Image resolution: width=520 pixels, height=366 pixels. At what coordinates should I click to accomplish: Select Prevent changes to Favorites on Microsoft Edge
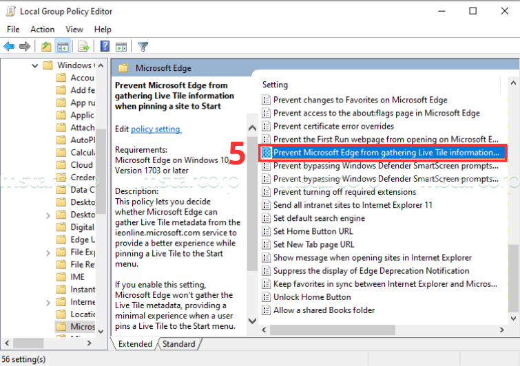[x=360, y=100]
